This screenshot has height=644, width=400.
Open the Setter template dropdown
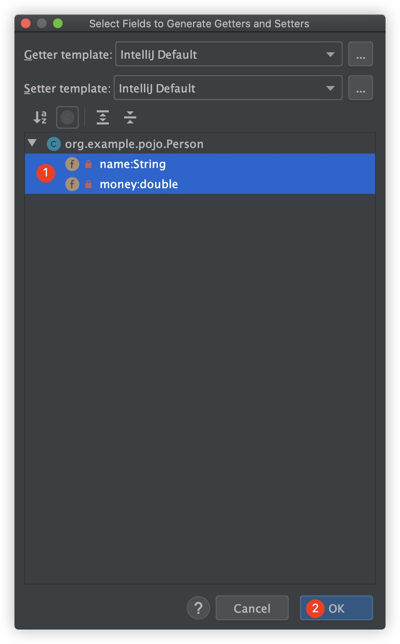228,88
